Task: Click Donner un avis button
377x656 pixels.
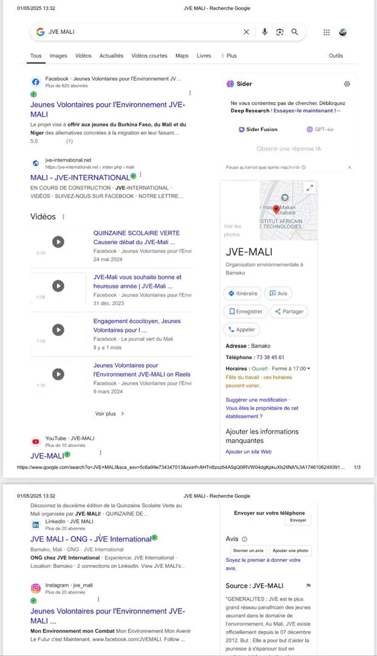Action: [x=248, y=550]
